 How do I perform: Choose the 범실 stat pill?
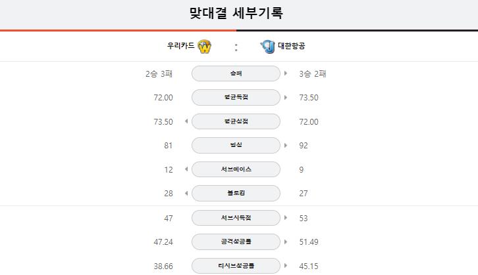236,145
